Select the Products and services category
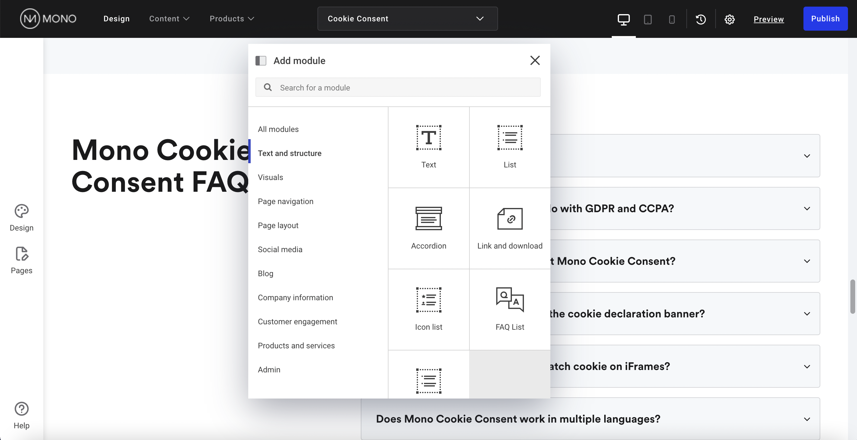857x440 pixels. coord(296,345)
